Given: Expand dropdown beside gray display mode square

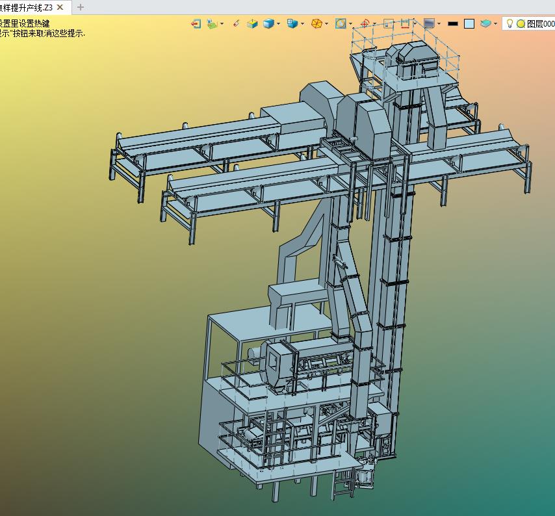Looking at the screenshot, I should (439, 23).
